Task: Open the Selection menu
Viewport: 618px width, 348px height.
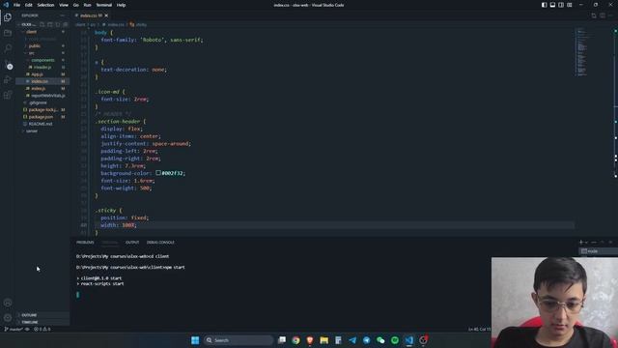Action: pos(45,5)
